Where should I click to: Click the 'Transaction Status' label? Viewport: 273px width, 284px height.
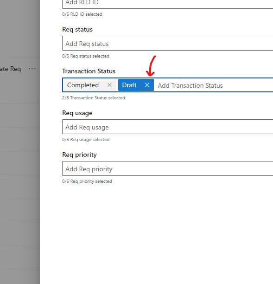click(x=89, y=71)
